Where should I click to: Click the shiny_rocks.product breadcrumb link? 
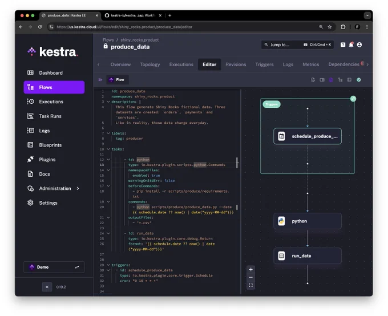pos(140,40)
